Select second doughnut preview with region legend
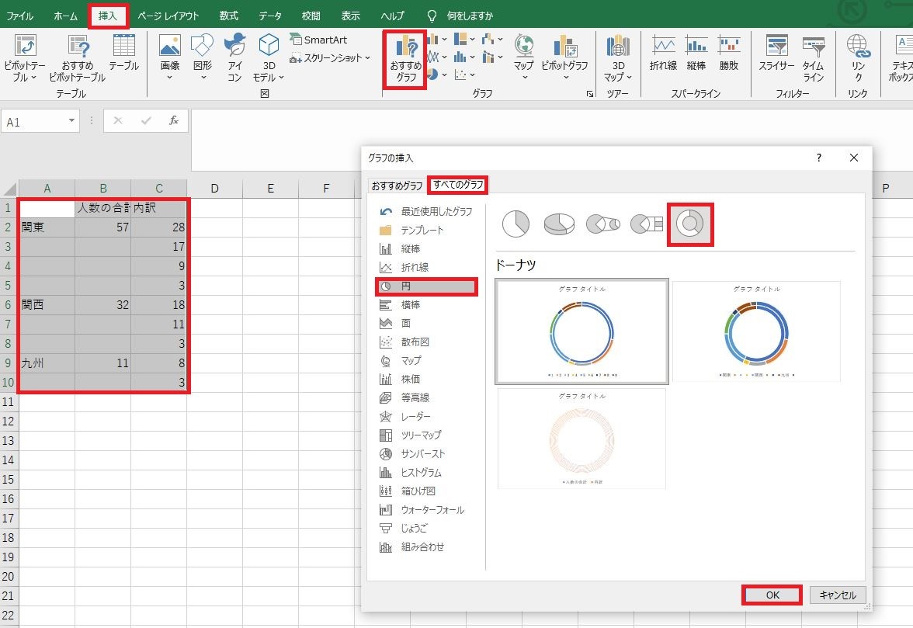Image resolution: width=913 pixels, height=628 pixels. 756,331
